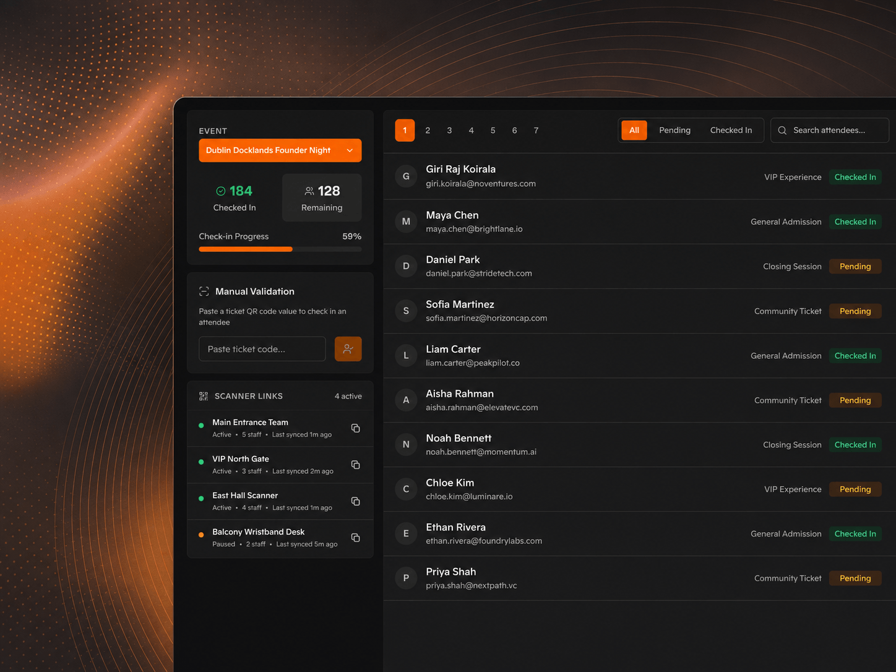The width and height of the screenshot is (896, 672).
Task: Go to page 1
Action: point(405,131)
